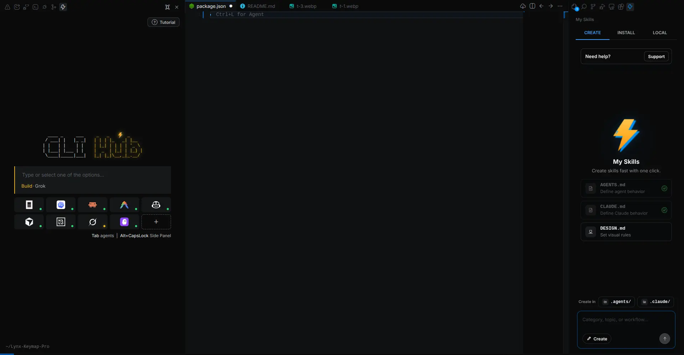Open the Search magnifier icon in right sidebar
Viewport: 684px width, 355px height.
coord(584,7)
